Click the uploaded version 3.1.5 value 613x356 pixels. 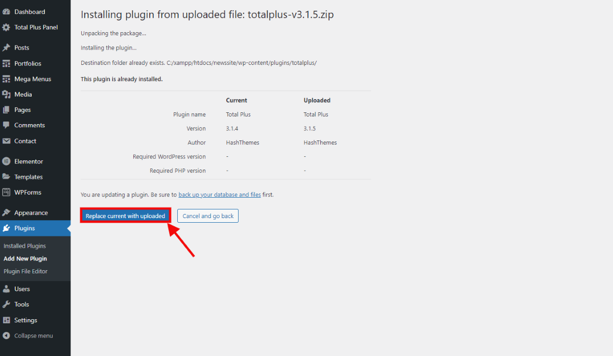310,128
